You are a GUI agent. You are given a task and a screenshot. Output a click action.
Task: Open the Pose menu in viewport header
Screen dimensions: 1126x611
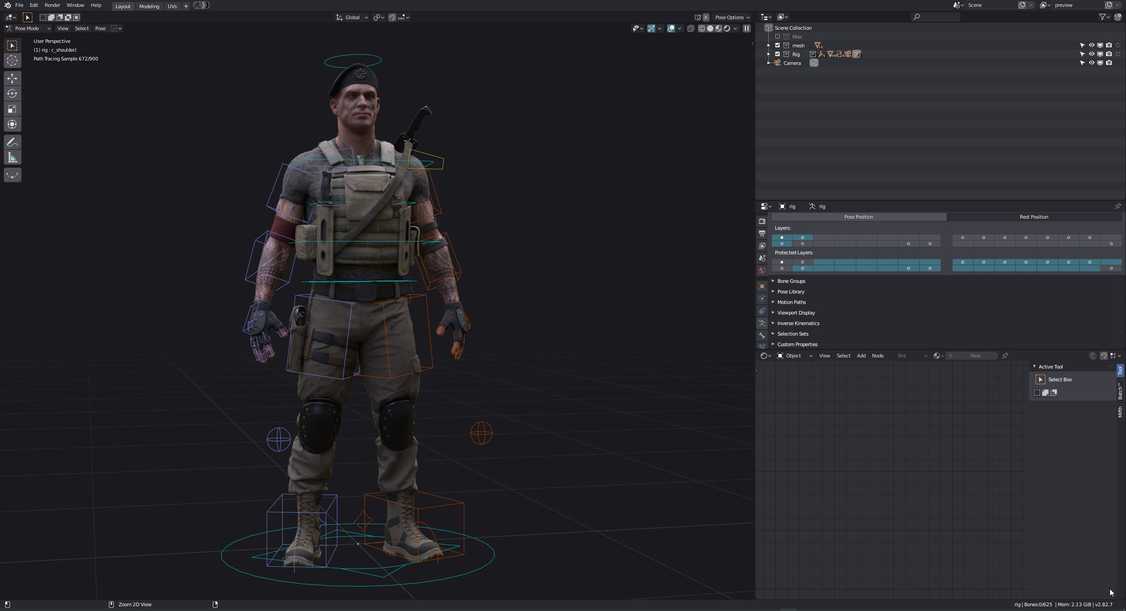100,28
